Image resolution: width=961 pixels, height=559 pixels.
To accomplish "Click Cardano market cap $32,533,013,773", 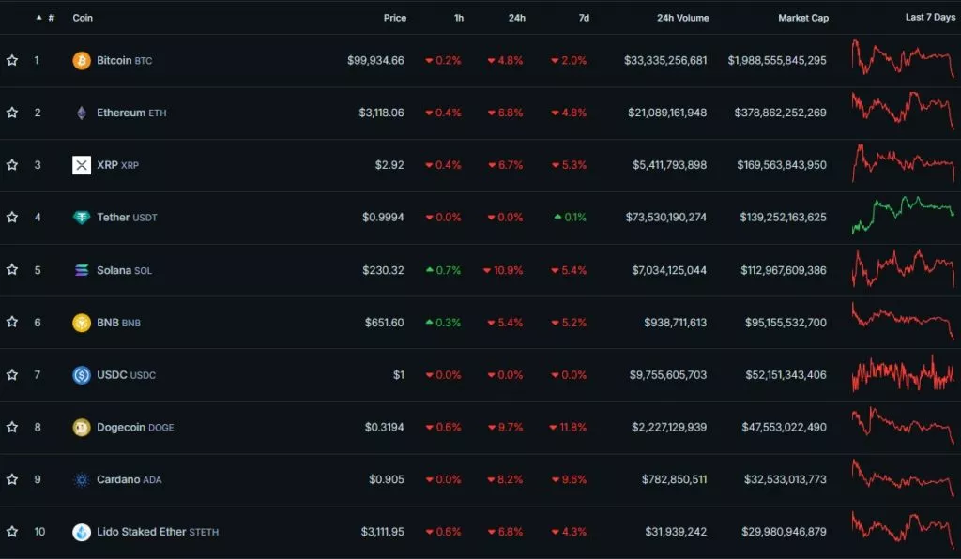I will tap(786, 479).
